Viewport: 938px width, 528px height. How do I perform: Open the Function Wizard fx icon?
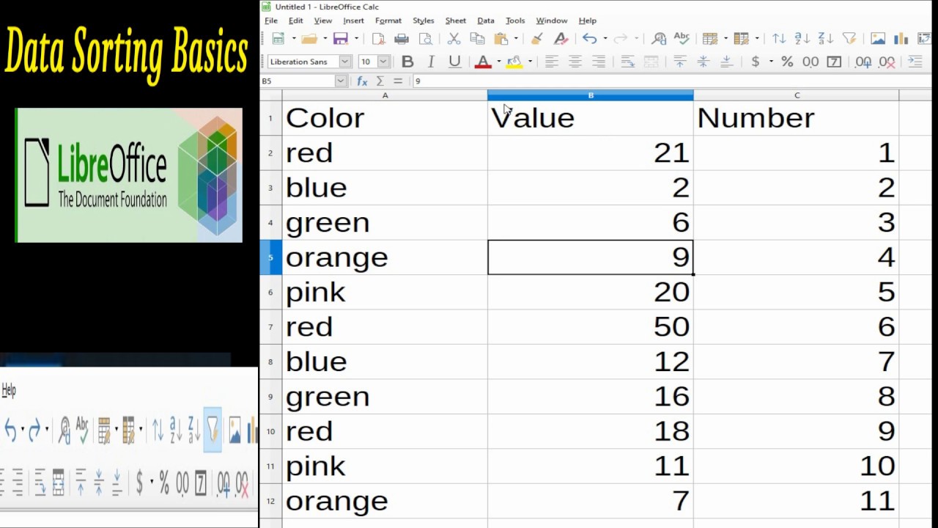pos(362,81)
